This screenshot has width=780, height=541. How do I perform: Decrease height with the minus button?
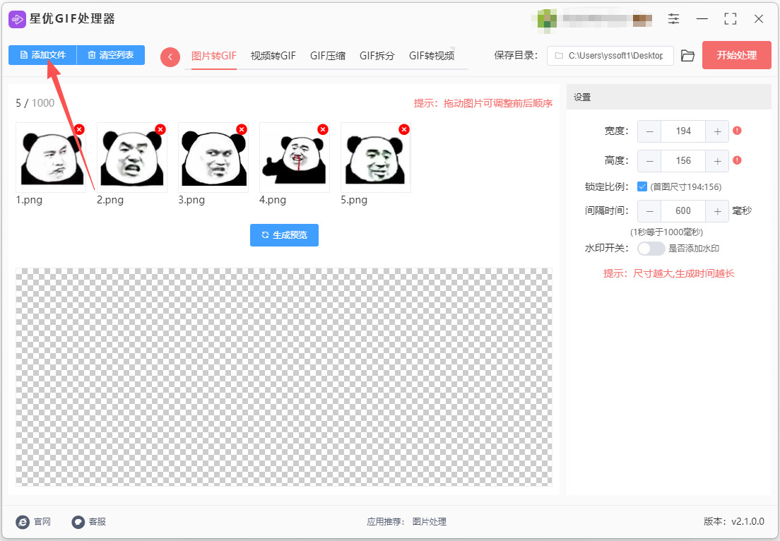pos(650,161)
